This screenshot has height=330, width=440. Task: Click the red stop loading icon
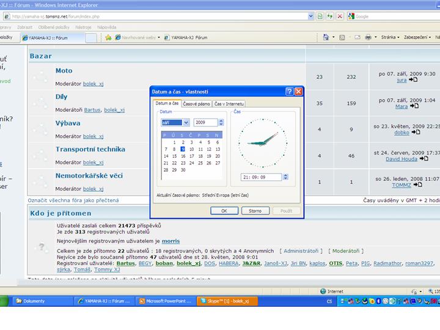coord(339,16)
